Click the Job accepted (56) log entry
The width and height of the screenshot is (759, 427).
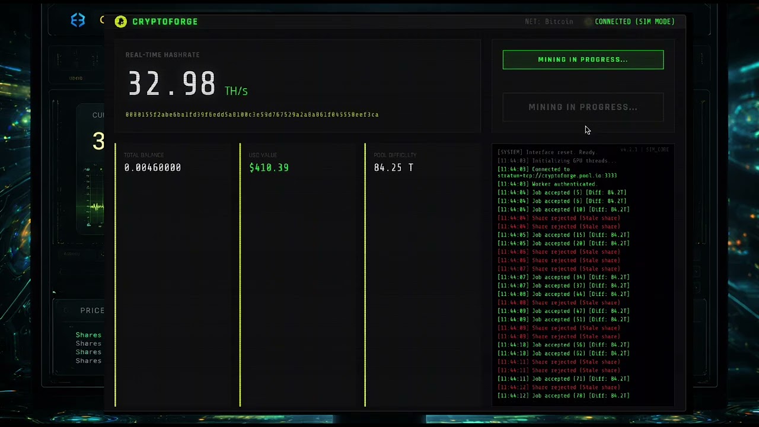pyautogui.click(x=563, y=345)
